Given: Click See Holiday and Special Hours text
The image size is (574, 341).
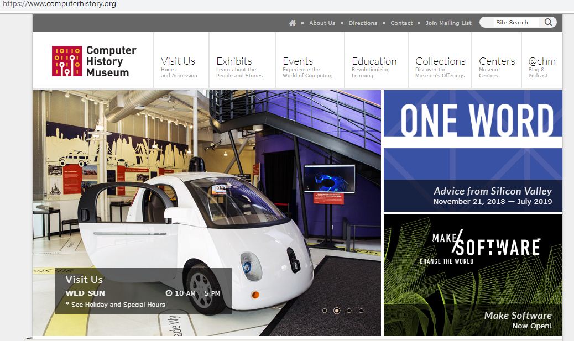Looking at the screenshot, I should point(116,305).
